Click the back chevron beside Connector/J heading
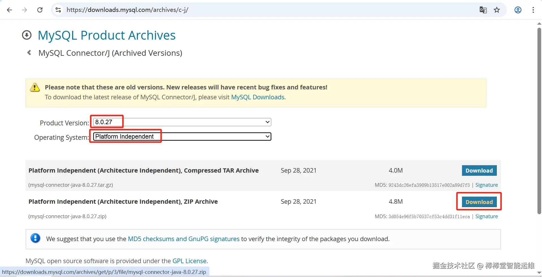 (x=29, y=53)
